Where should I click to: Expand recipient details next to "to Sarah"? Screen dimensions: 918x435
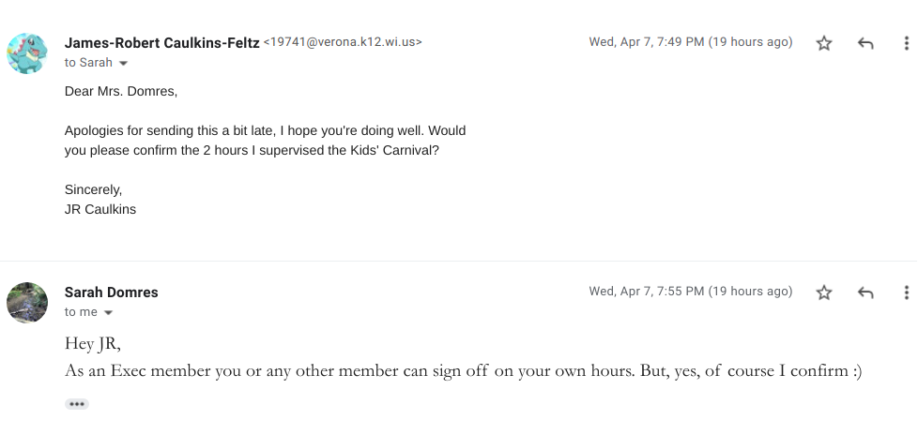point(123,64)
